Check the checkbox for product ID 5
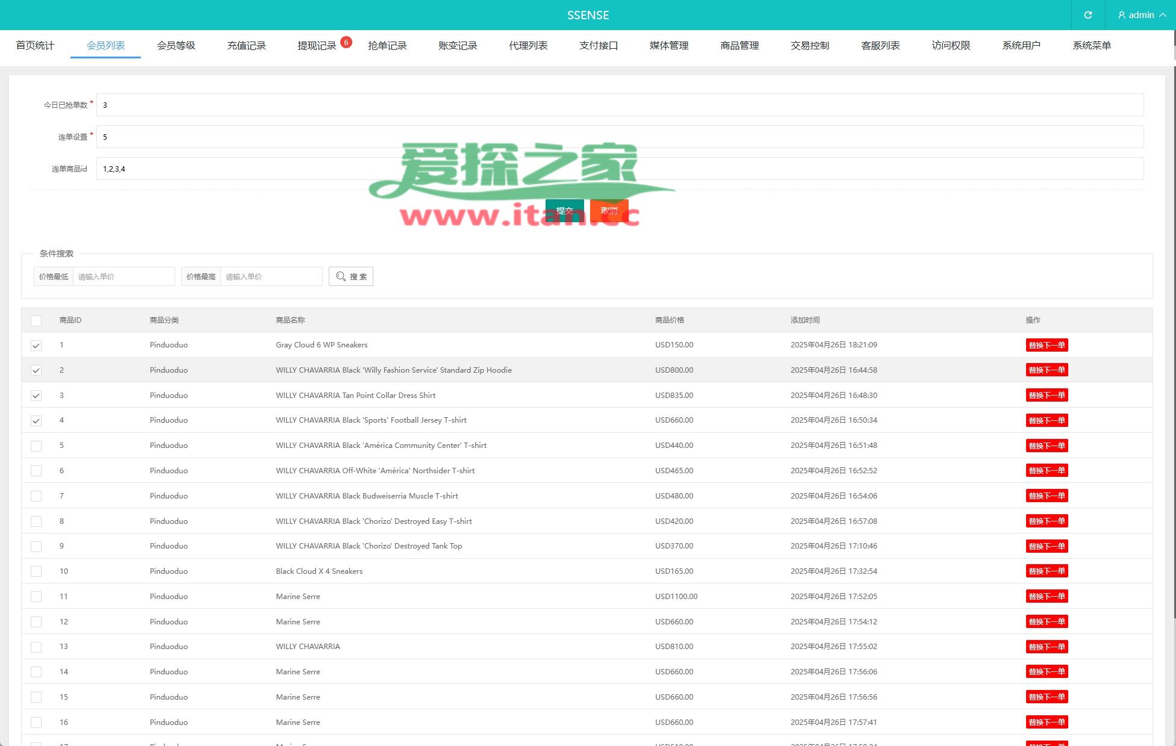The image size is (1176, 746). tap(36, 446)
